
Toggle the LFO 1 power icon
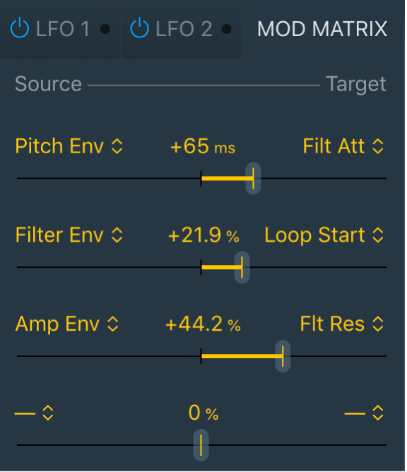(x=20, y=28)
